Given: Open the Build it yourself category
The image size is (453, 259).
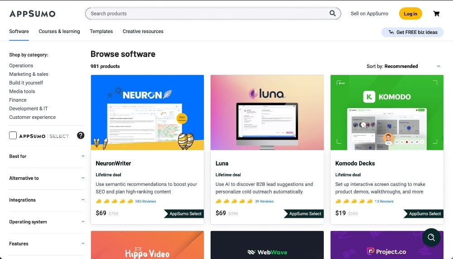Looking at the screenshot, I should click(x=26, y=83).
